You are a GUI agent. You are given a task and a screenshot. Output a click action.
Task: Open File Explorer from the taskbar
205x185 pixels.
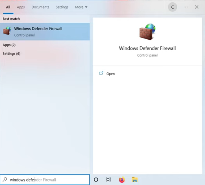click(x=135, y=180)
